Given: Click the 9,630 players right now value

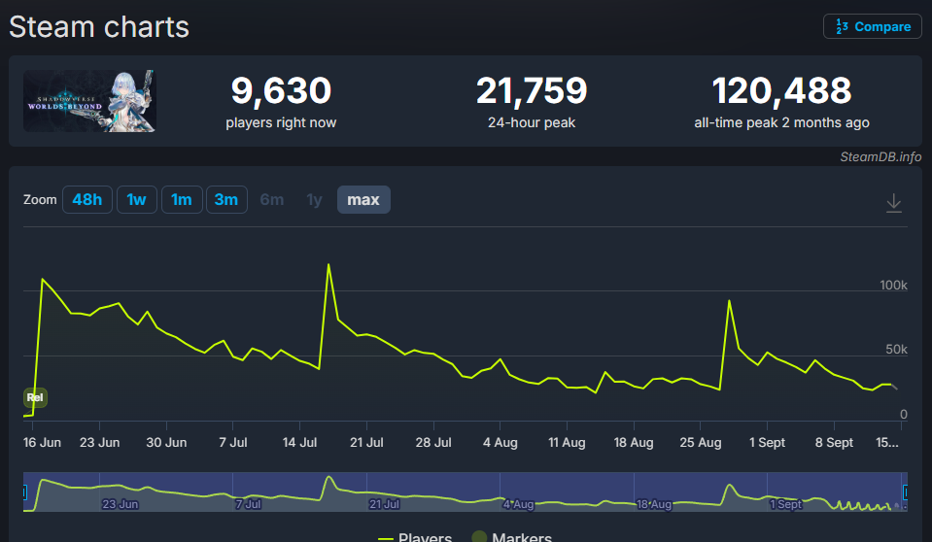Looking at the screenshot, I should pyautogui.click(x=281, y=90).
